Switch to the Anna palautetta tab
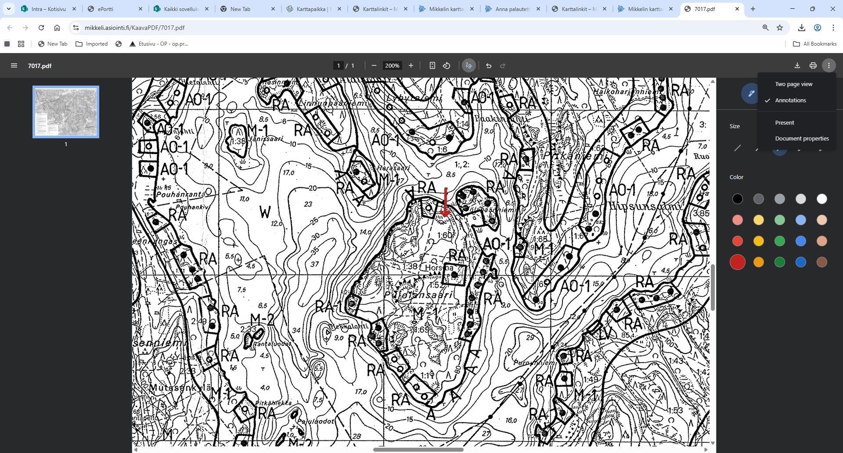This screenshot has width=843, height=453. 512,9
